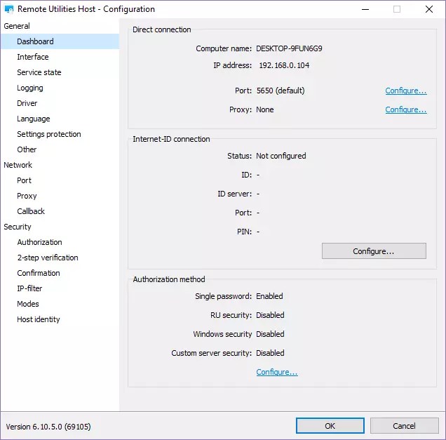Select the Driver page

coord(27,103)
